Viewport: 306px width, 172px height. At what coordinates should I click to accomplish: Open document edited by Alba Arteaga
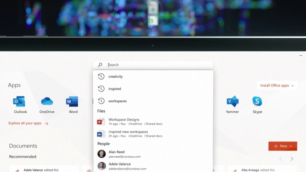[262, 169]
